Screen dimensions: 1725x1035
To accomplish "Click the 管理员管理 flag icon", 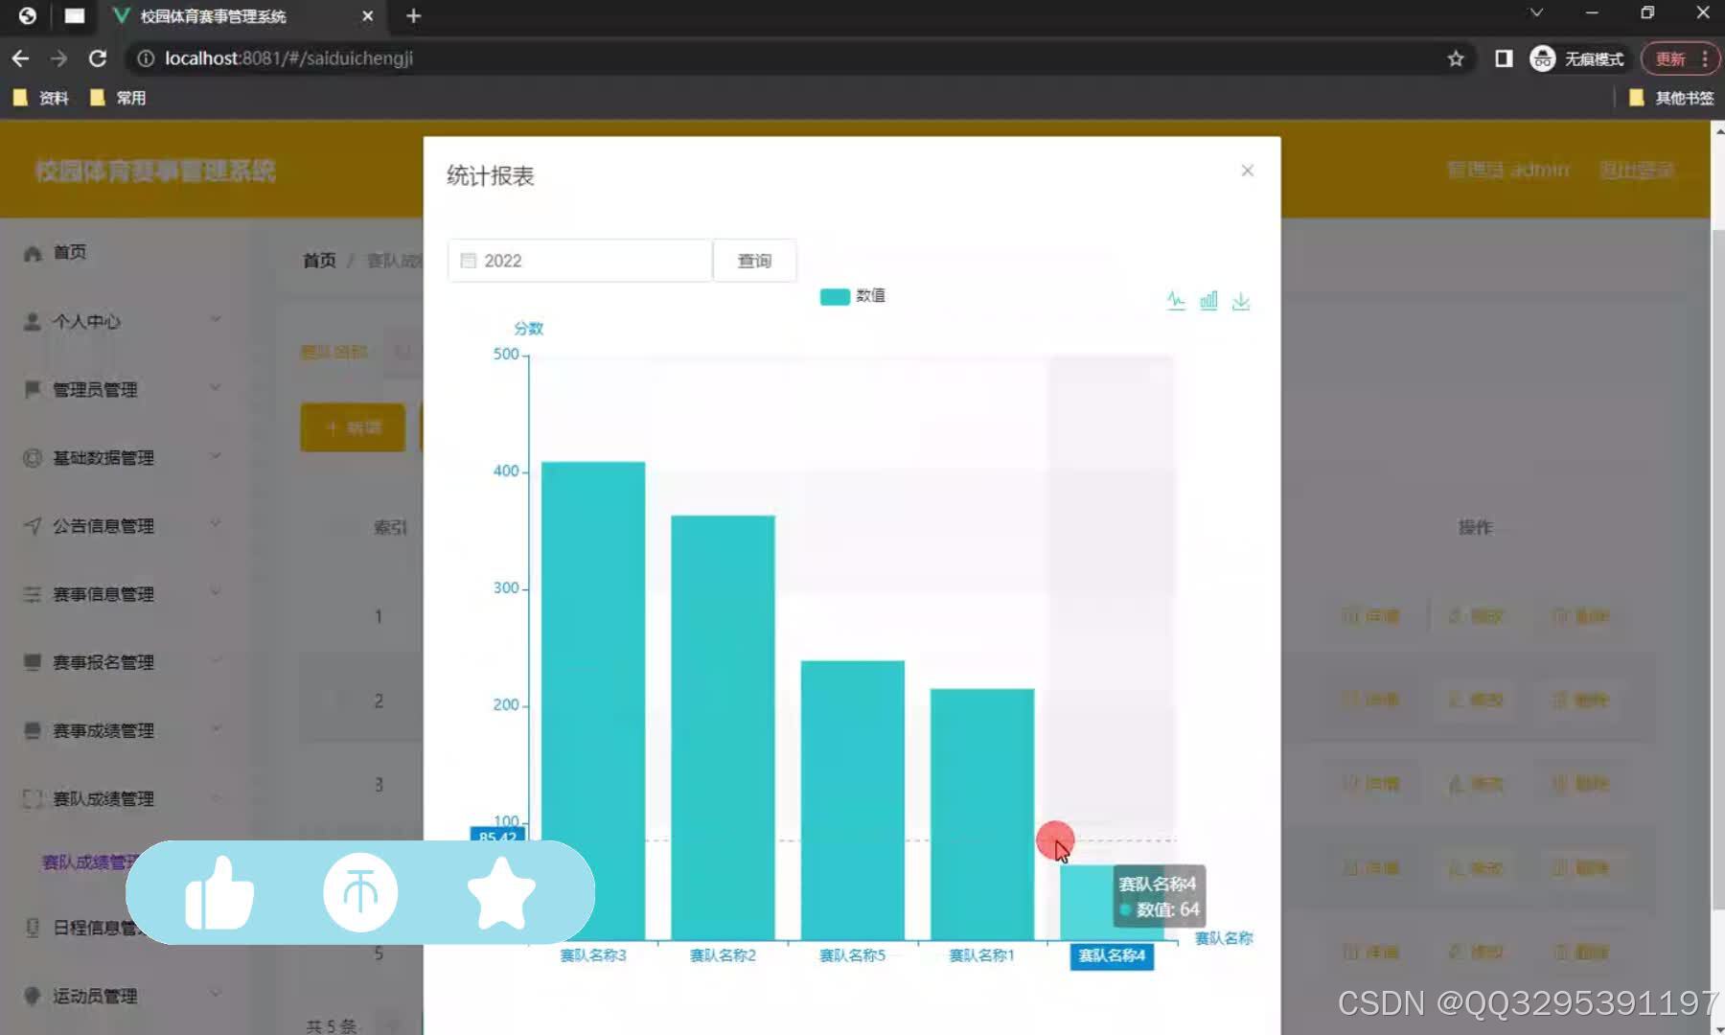I will [33, 389].
